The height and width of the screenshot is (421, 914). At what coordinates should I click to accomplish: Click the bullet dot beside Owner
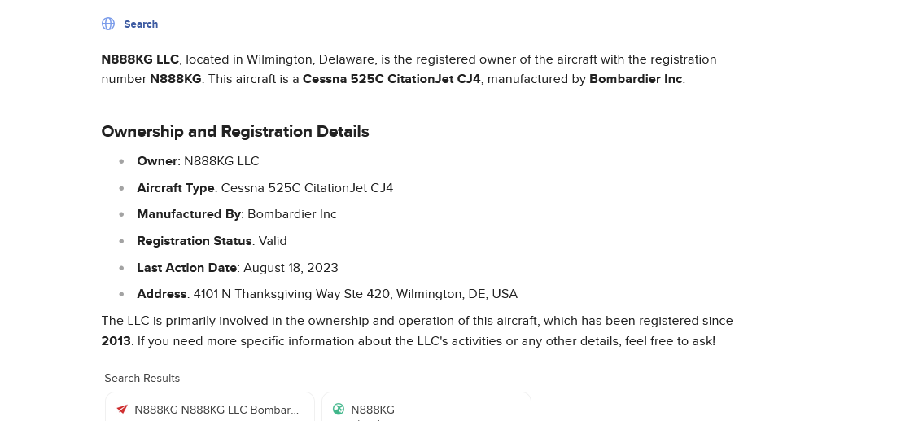tap(121, 161)
